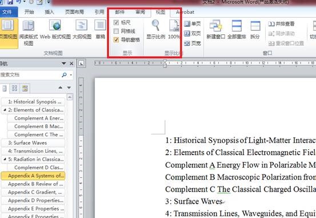Select Complement D Clas... heading
Viewport: 316px width, 218px height.
(36, 167)
